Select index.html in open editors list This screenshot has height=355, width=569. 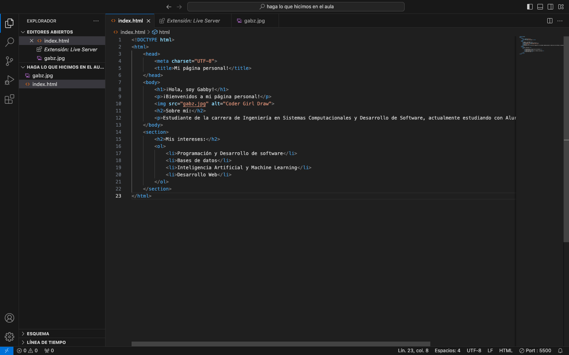click(62, 41)
